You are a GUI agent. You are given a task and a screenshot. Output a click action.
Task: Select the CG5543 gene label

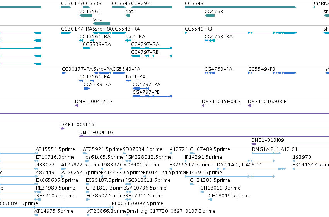pyautogui.click(x=121, y=3)
